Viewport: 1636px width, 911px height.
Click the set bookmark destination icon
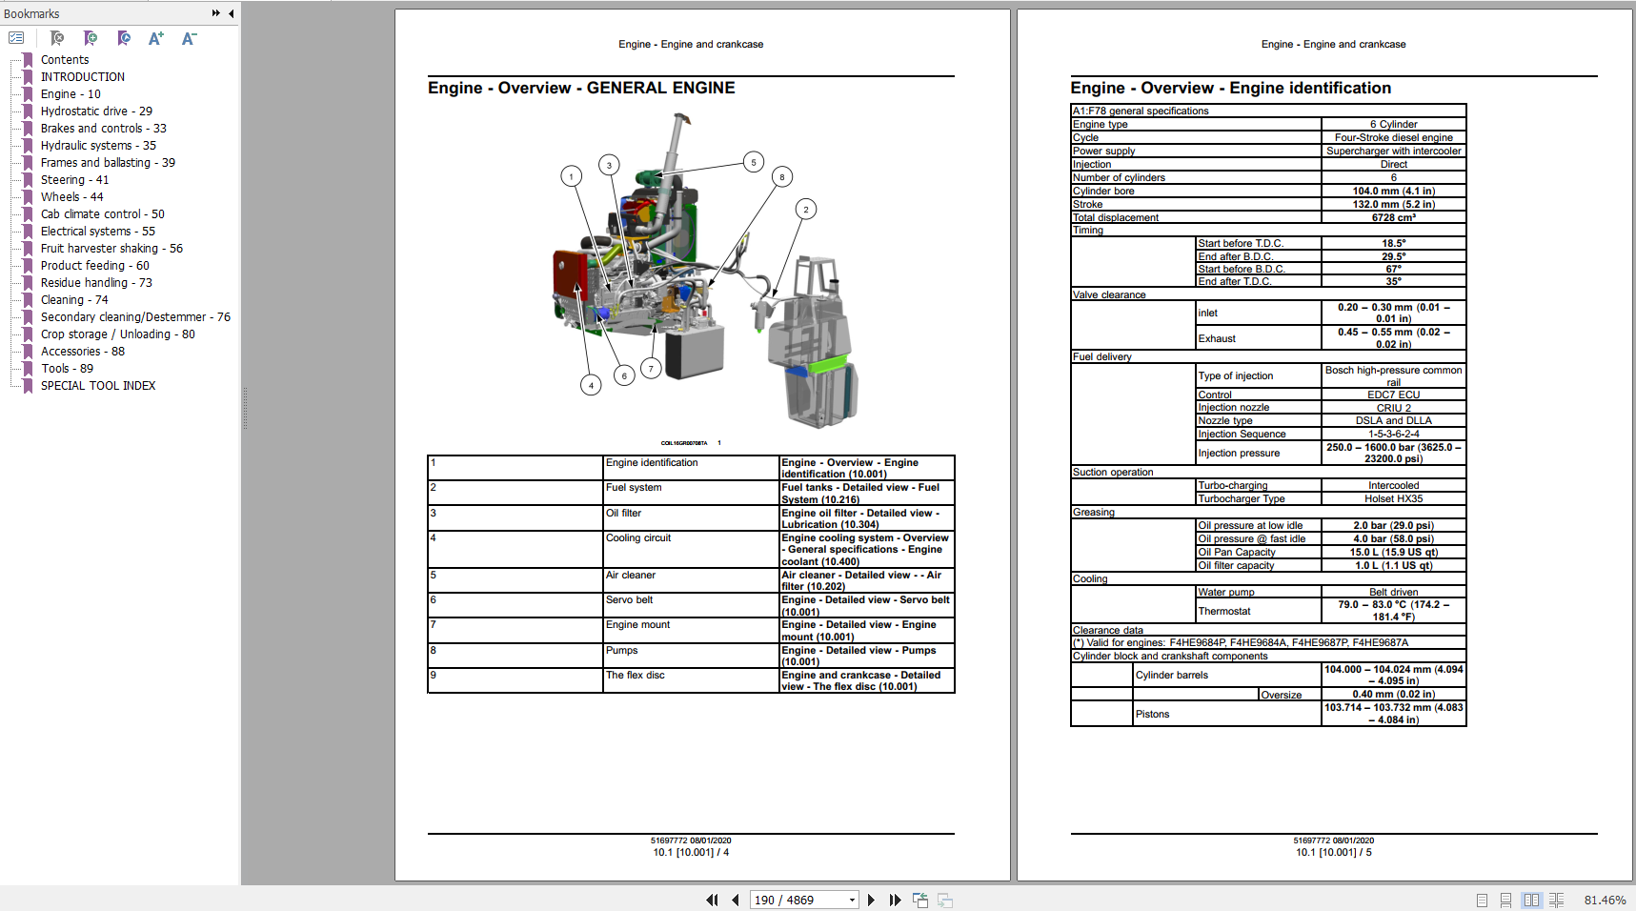(124, 38)
